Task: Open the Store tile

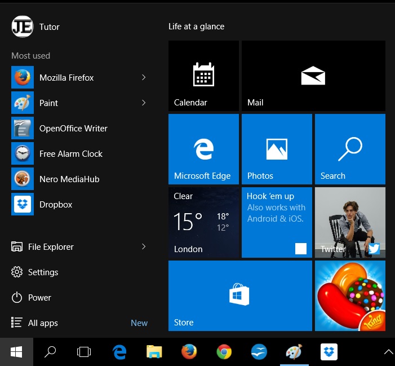Action: [x=240, y=296]
